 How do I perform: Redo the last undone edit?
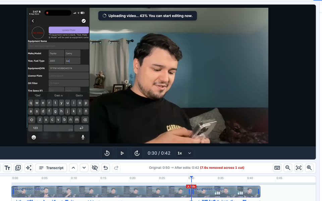click(116, 168)
